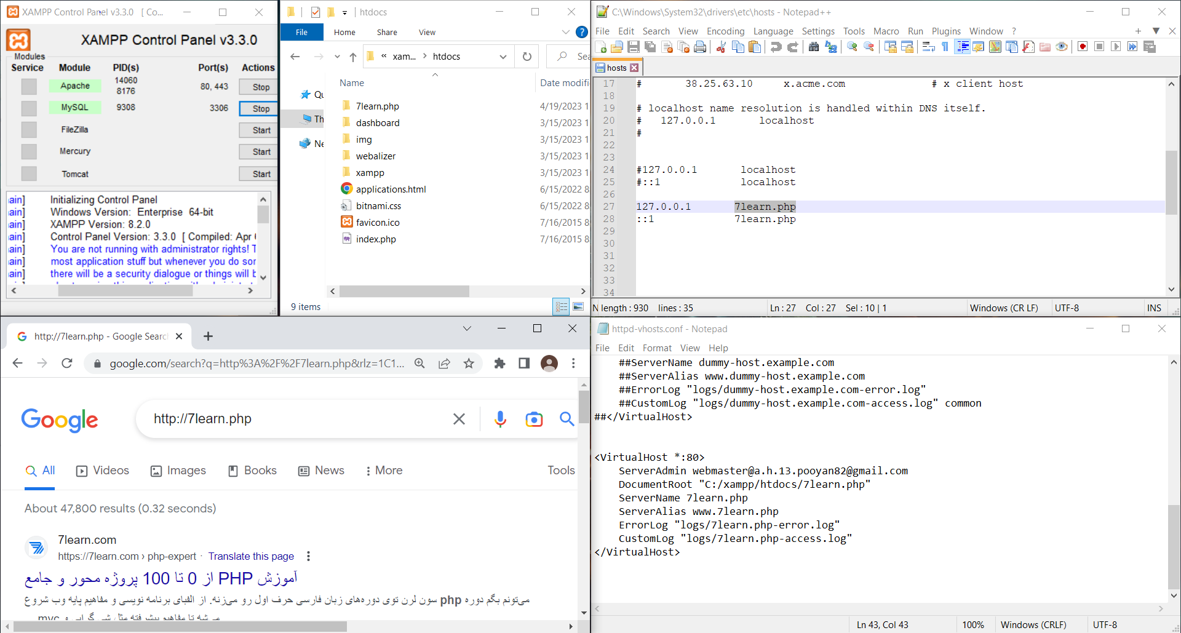This screenshot has width=1181, height=633.
Task: Bookmark this page with the star icon
Action: (469, 364)
